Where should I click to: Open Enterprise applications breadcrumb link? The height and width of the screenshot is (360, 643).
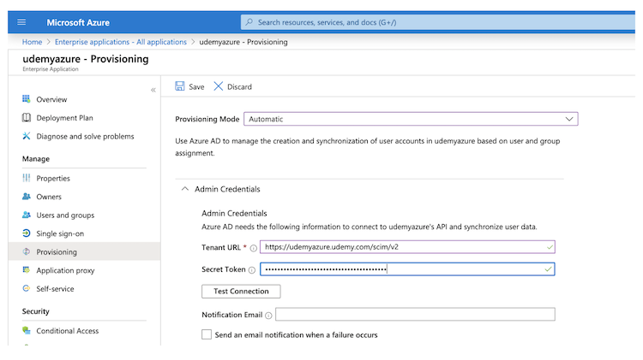[120, 42]
